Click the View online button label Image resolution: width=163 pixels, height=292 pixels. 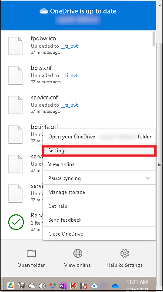tap(77, 265)
